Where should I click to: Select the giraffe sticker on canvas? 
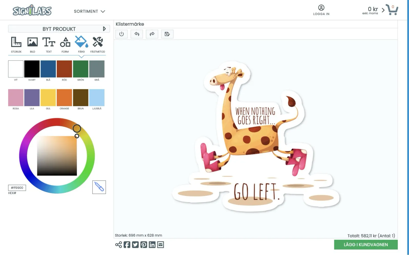(x=256, y=136)
